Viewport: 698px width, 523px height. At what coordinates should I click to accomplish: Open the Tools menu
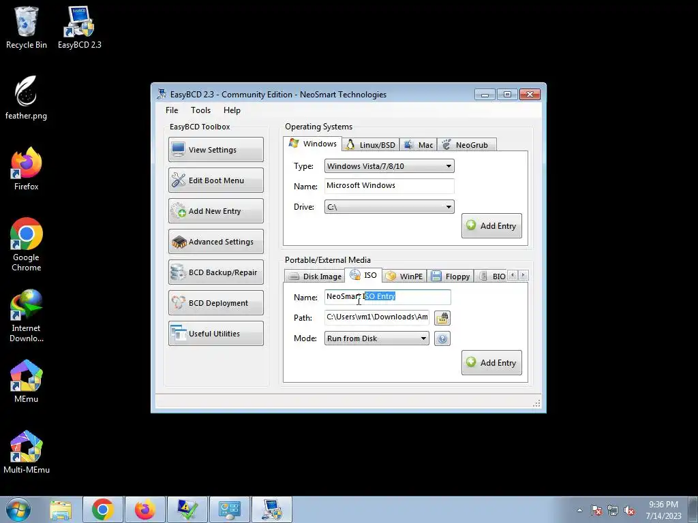(x=201, y=110)
